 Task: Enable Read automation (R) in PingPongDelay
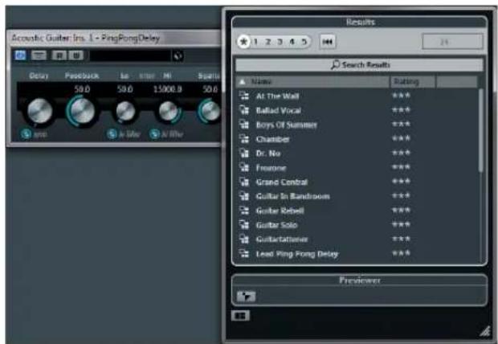tap(59, 55)
